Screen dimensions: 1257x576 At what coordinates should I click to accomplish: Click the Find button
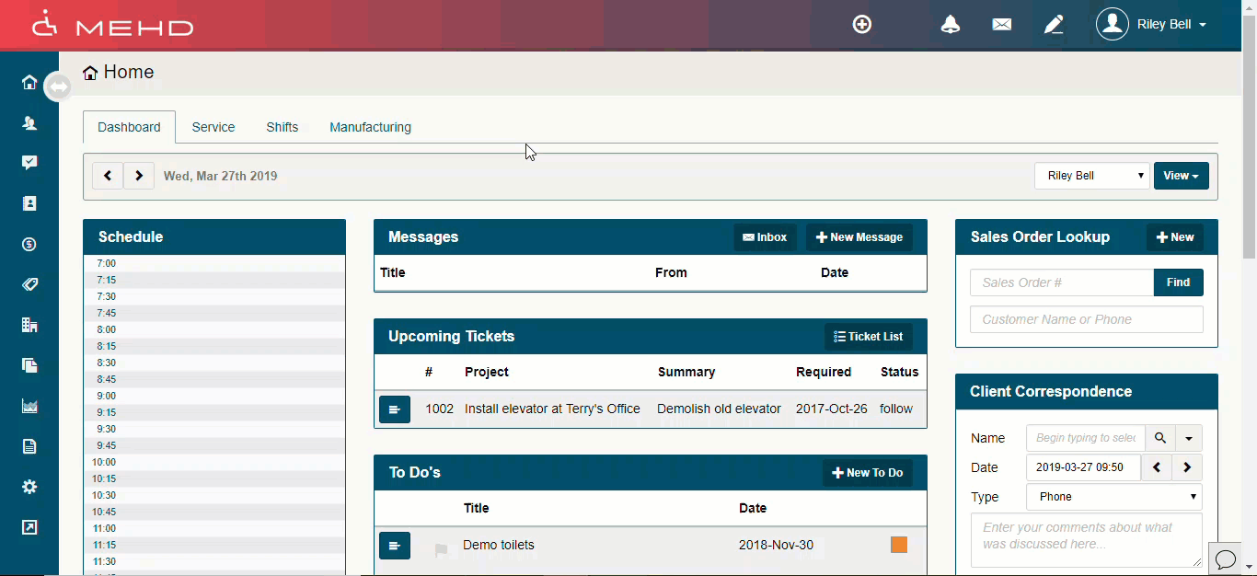coord(1179,282)
